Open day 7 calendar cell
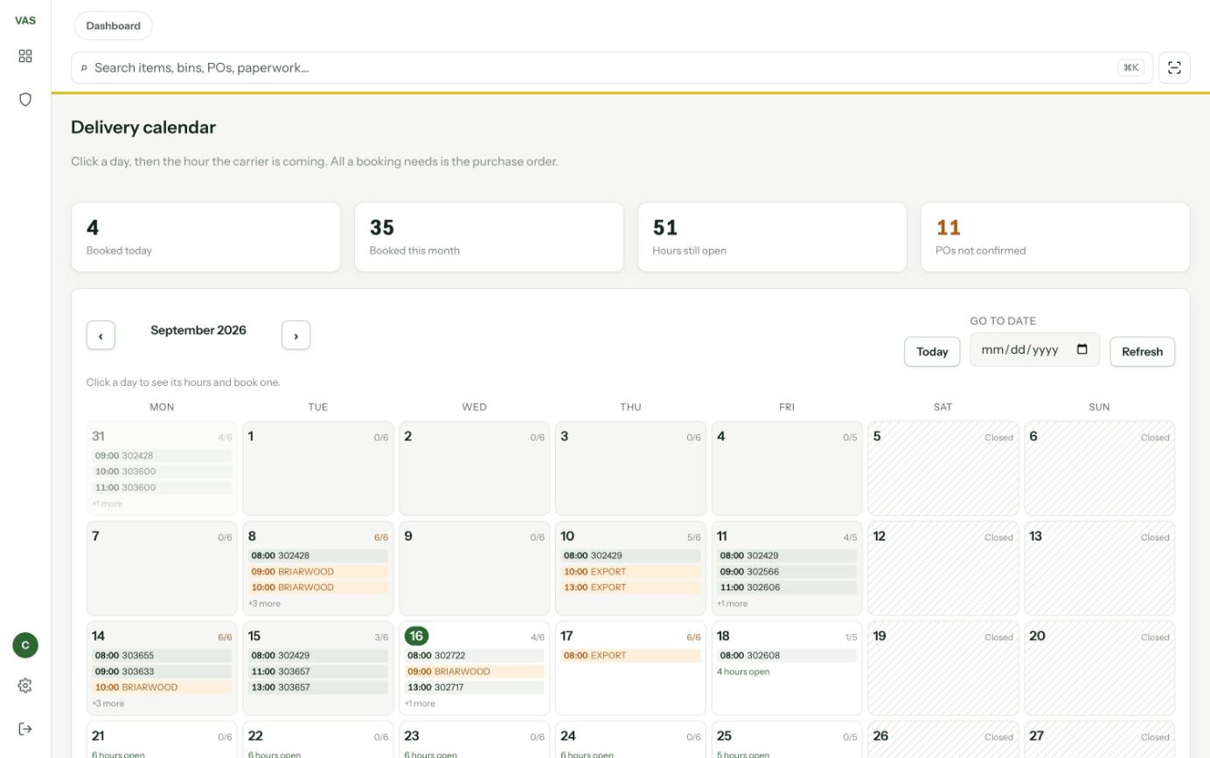 162,568
